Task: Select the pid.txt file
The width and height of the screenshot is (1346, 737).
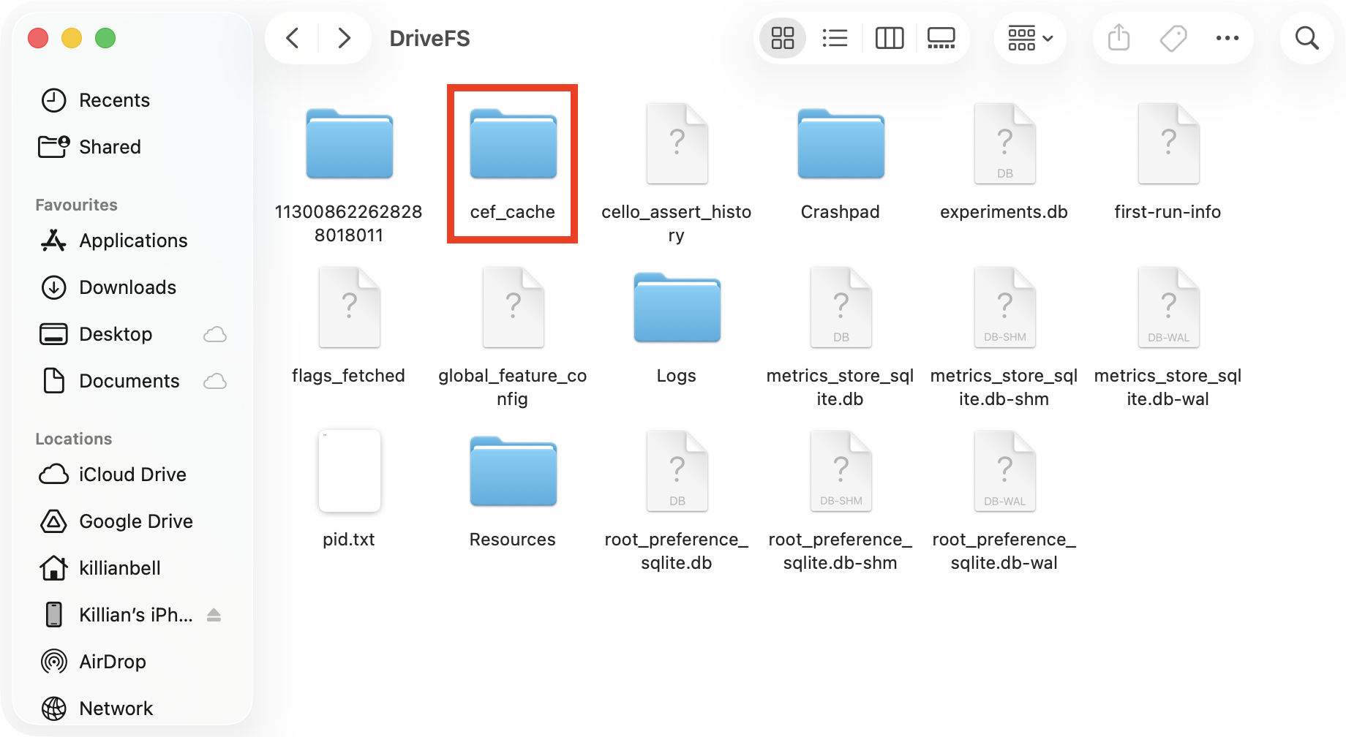Action: [x=349, y=471]
